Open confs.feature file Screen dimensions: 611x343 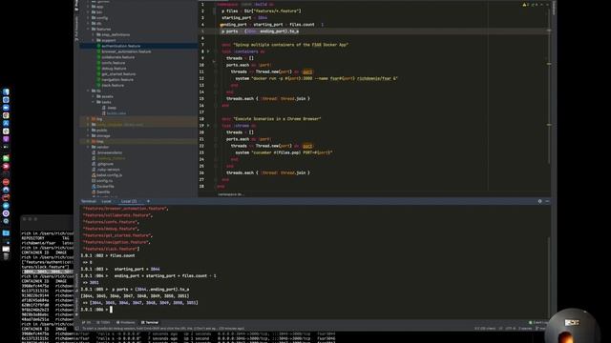pyautogui.click(x=113, y=63)
